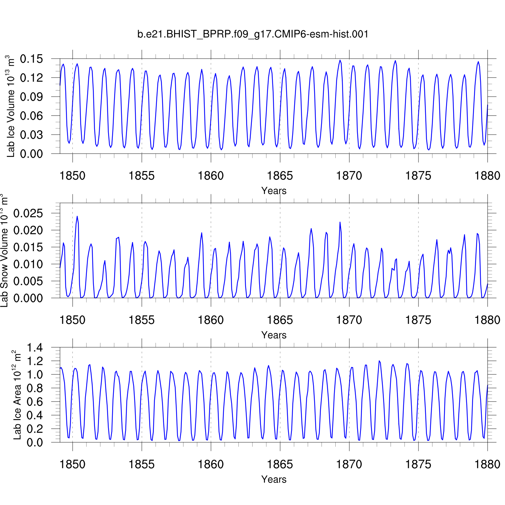The height and width of the screenshot is (505, 505).
Task: Click the Years label under the top panel
Action: pos(274,191)
